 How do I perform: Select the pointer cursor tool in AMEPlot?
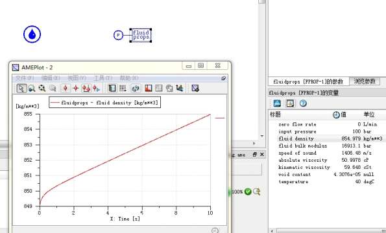click(x=21, y=88)
